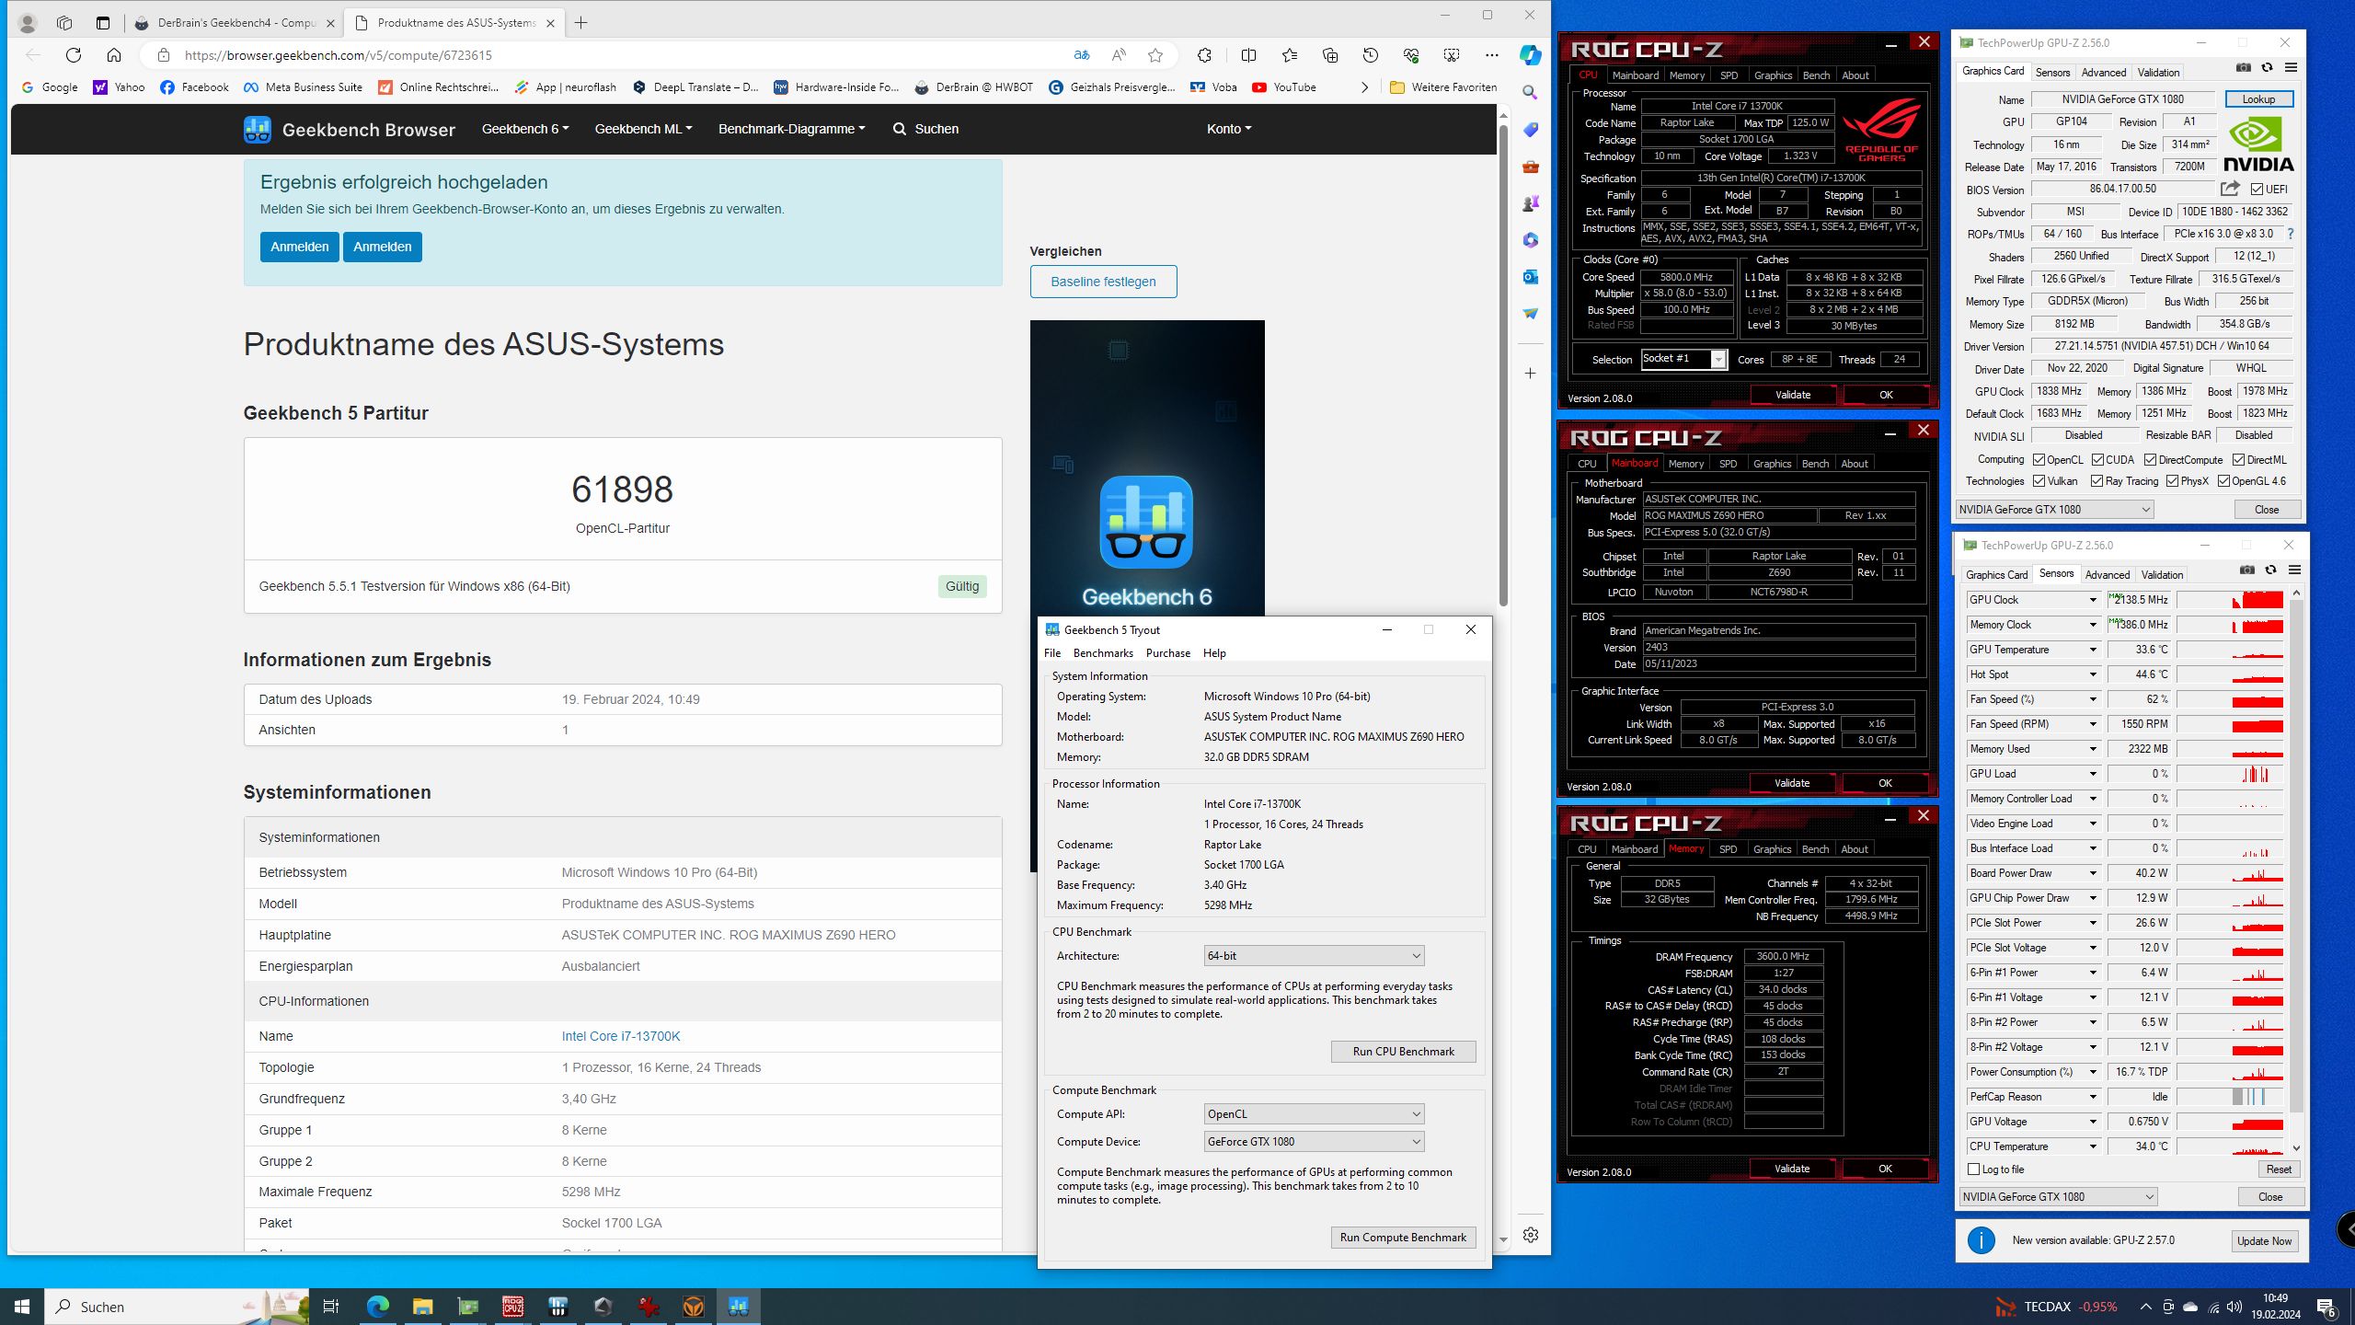Click the Fan Speed (%) sensor graph

2230,699
